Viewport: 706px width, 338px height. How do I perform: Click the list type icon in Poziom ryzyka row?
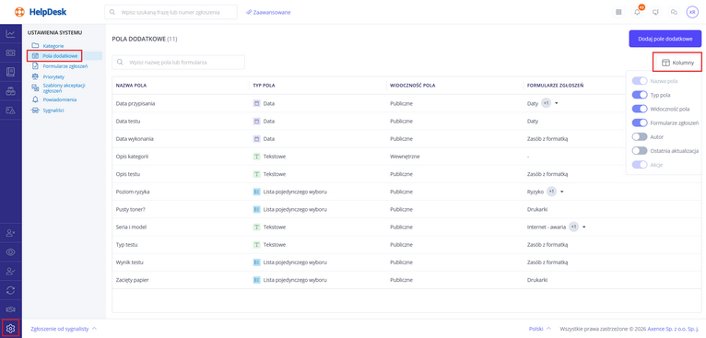[256, 192]
